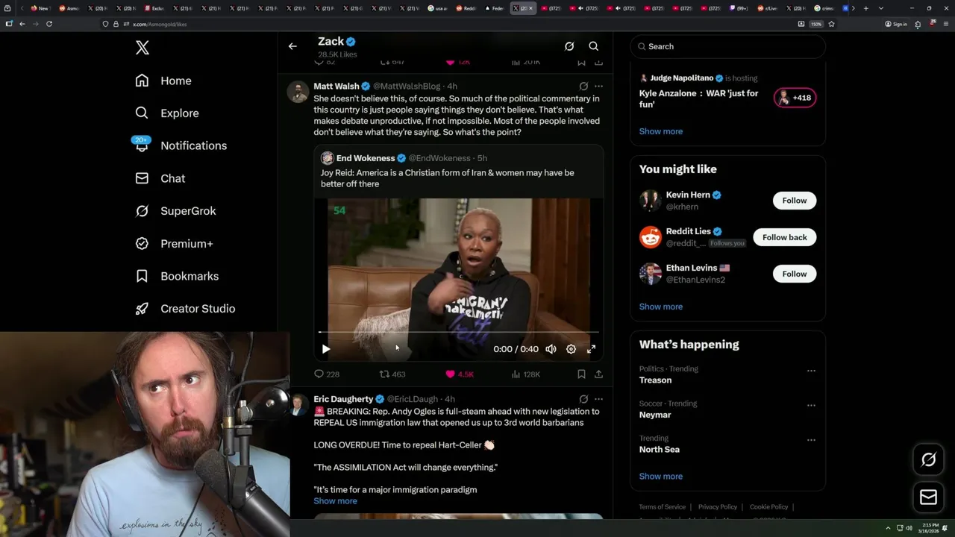Reply to Matt Walsh's post (228)

(x=327, y=374)
